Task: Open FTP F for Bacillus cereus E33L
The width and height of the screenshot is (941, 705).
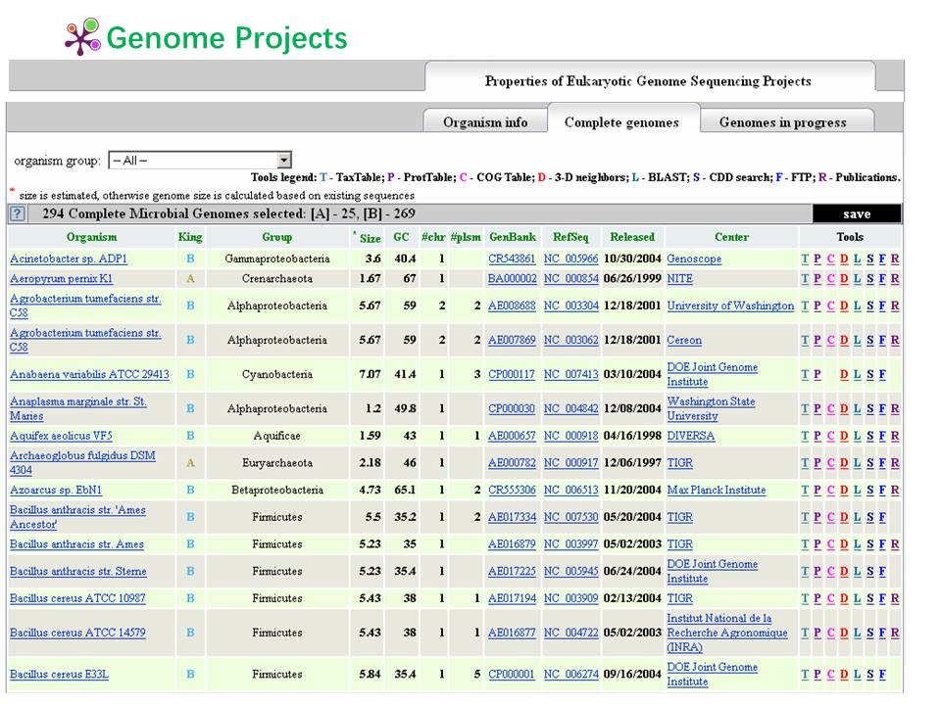Action: pos(882,675)
